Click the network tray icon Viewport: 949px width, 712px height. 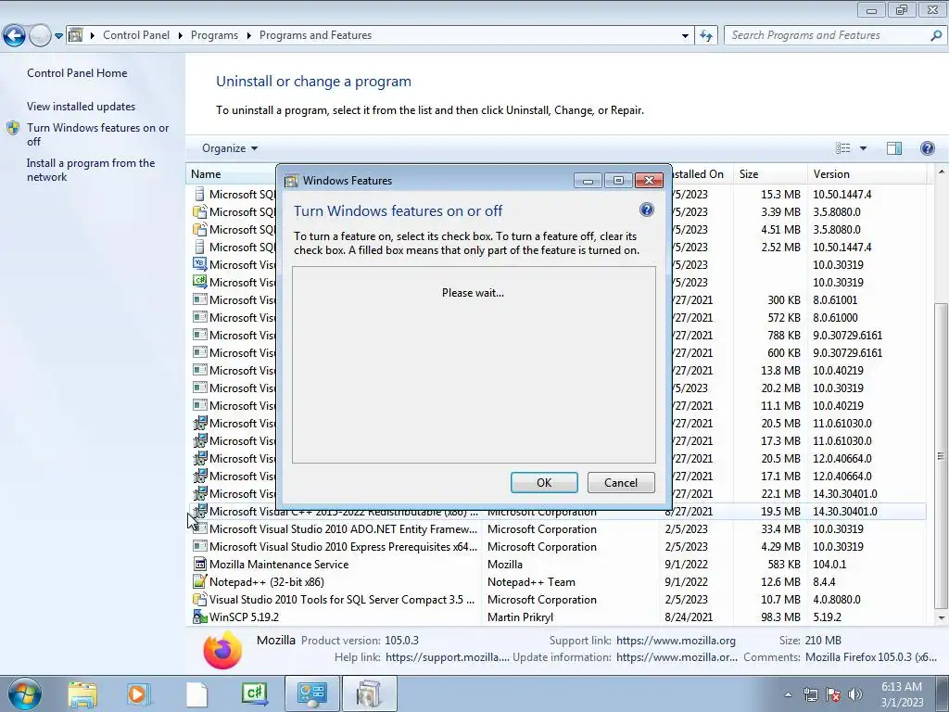810,695
